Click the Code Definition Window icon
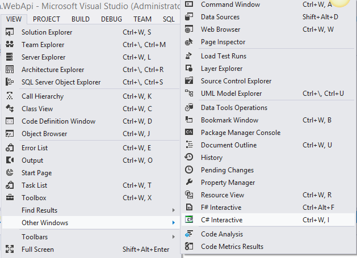This screenshot has height=258, width=357. coord(10,121)
